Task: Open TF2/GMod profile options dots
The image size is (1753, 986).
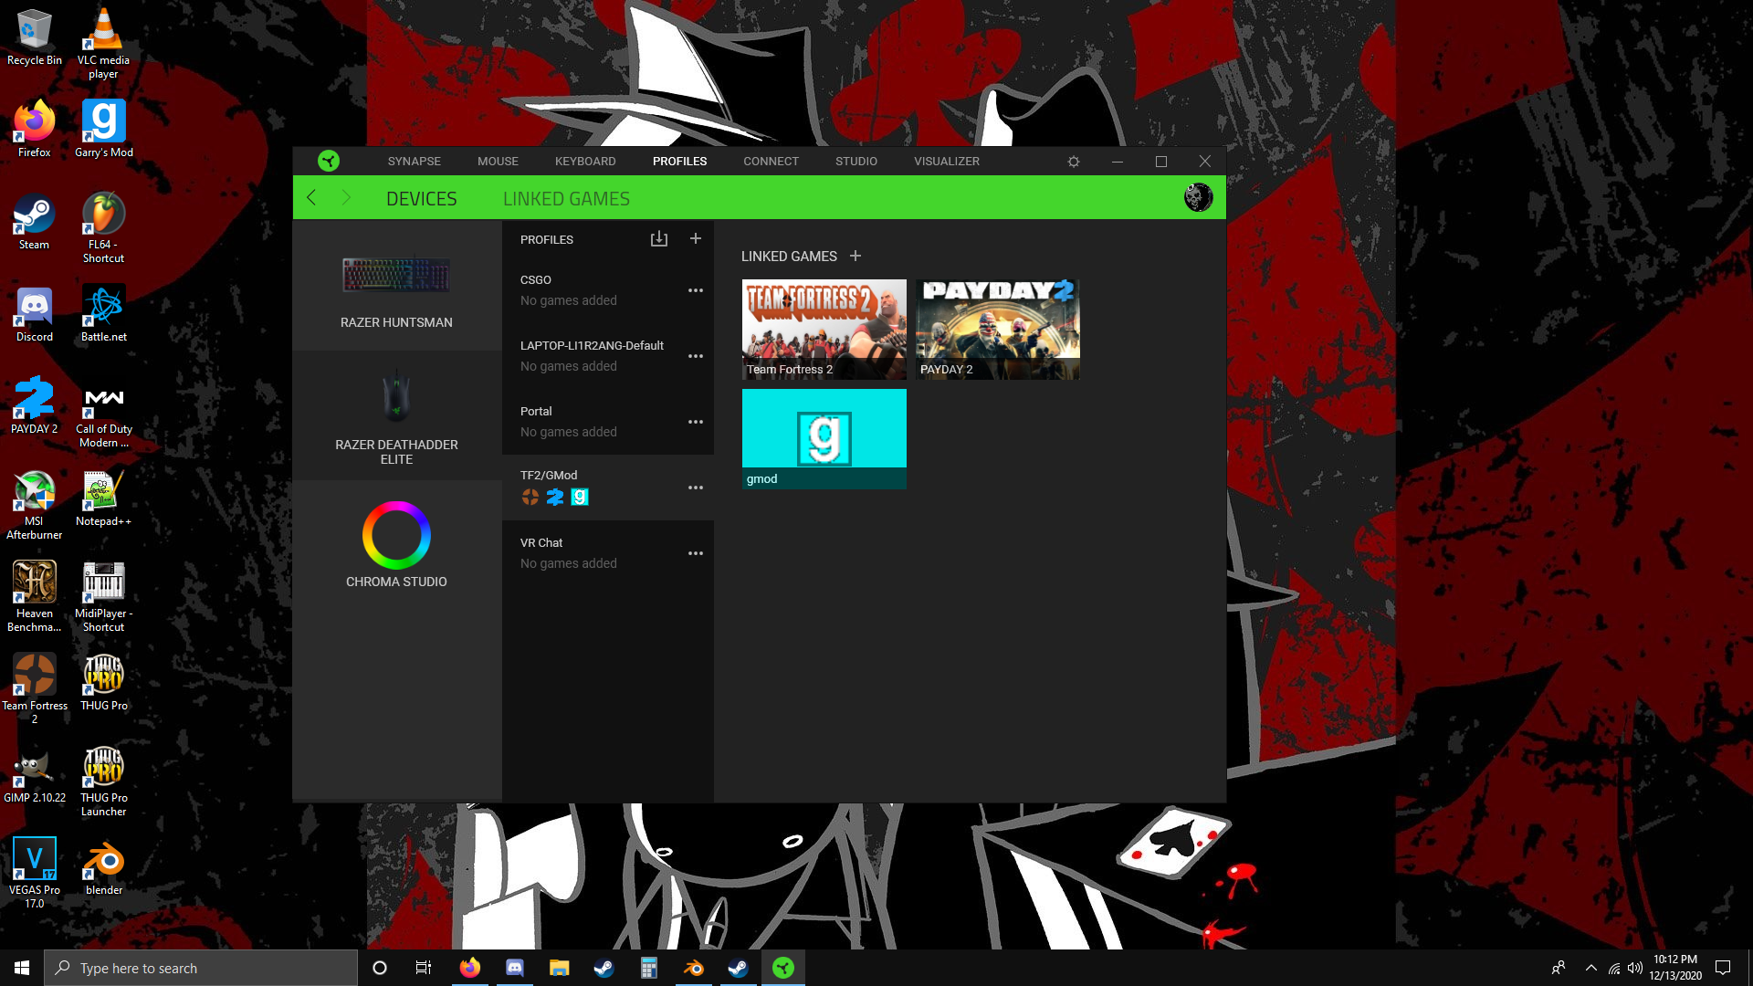Action: coord(696,488)
